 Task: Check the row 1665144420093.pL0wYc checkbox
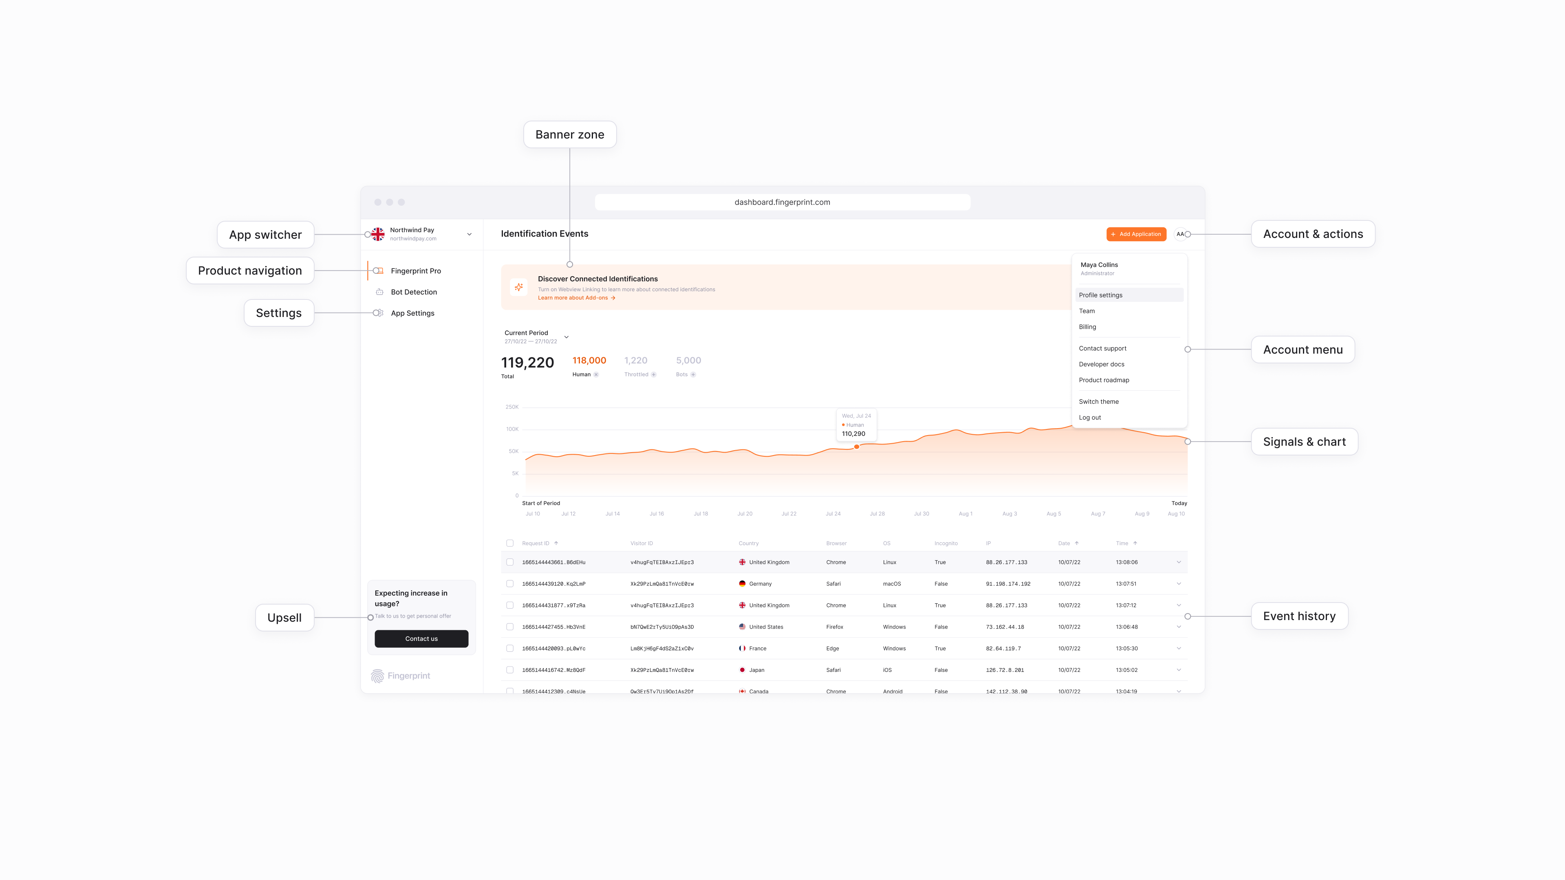(x=510, y=649)
